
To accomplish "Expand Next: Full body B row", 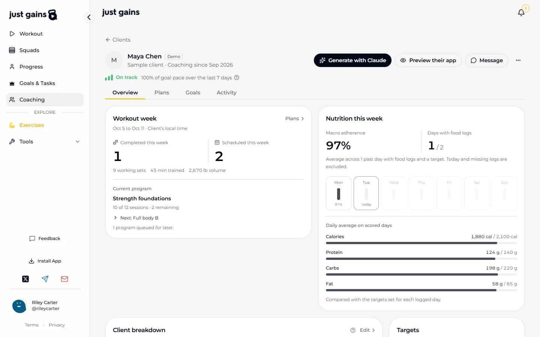I will 136,218.
